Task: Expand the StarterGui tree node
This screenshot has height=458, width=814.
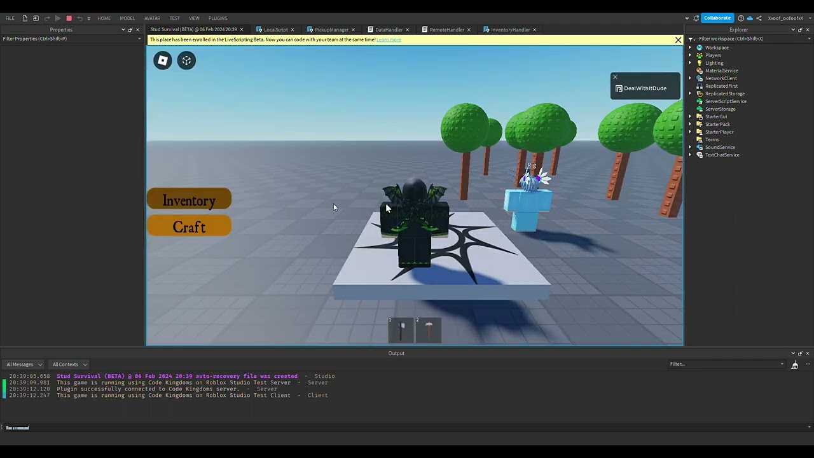Action: tap(690, 116)
